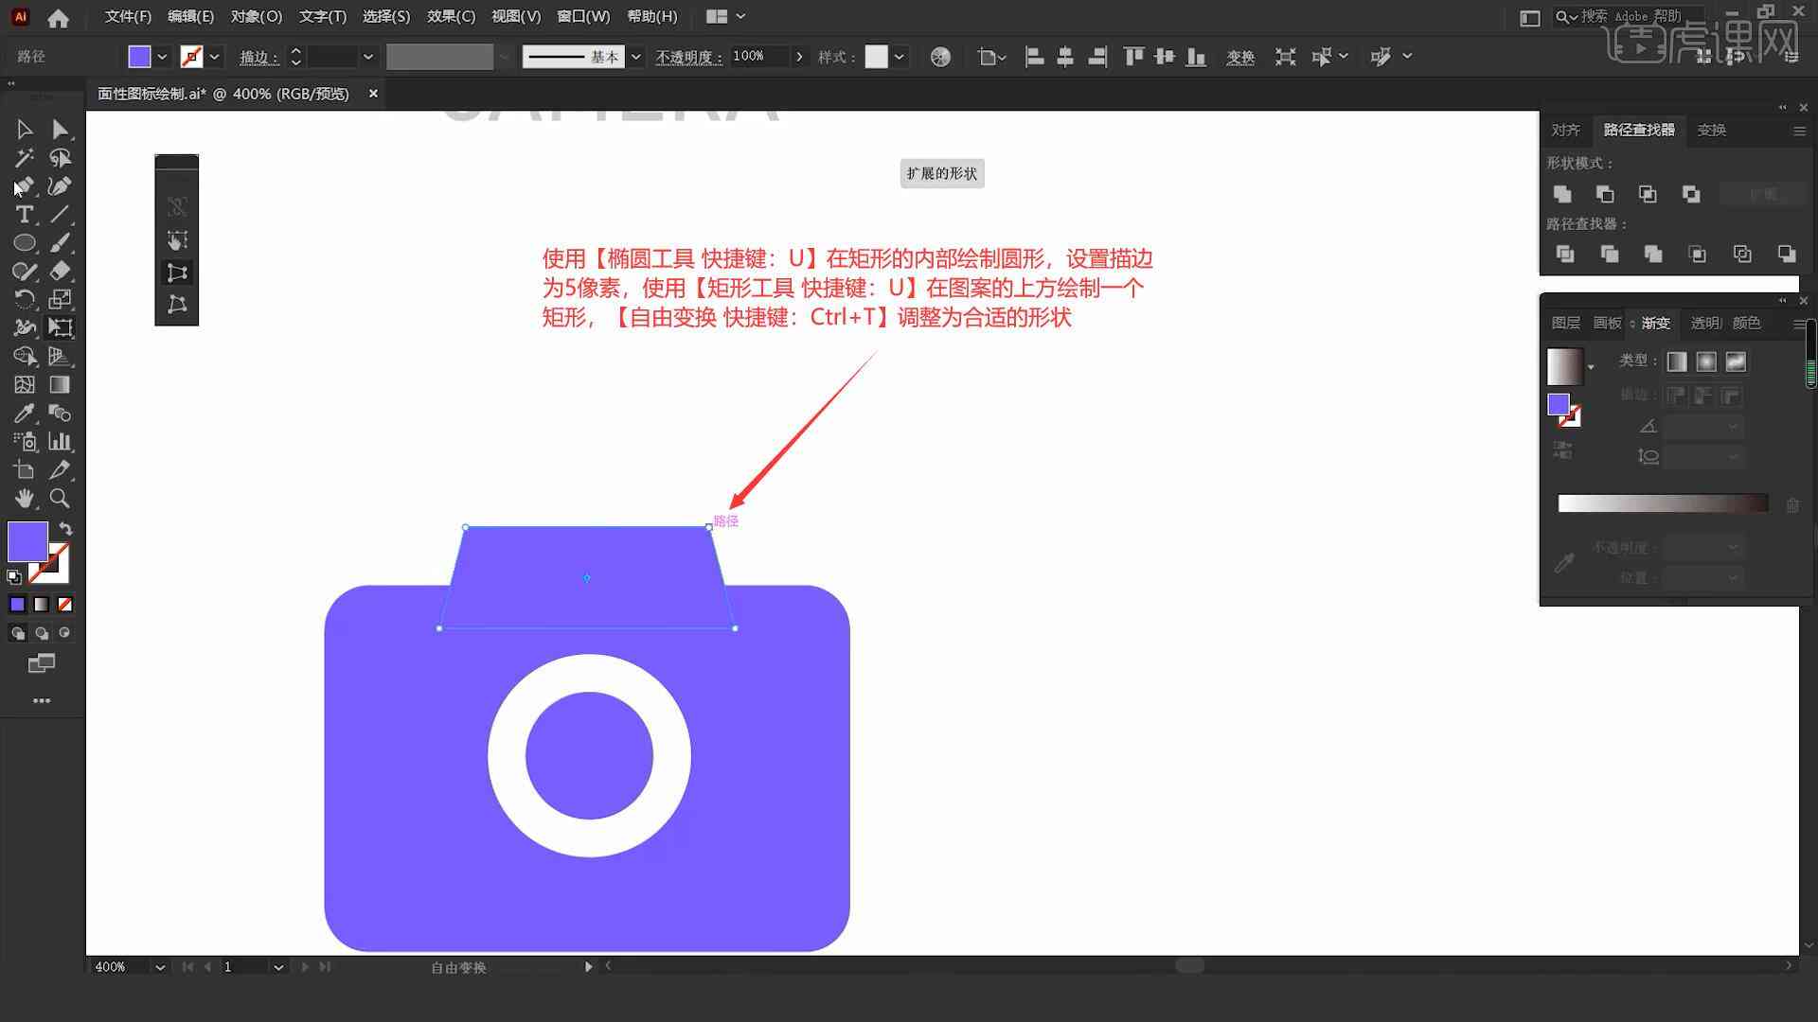Screen dimensions: 1818x1022
Task: Open the 对象(O) menu
Action: (x=257, y=16)
